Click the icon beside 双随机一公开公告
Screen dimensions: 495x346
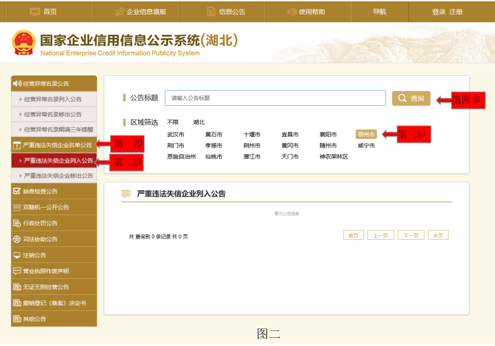pos(17,207)
